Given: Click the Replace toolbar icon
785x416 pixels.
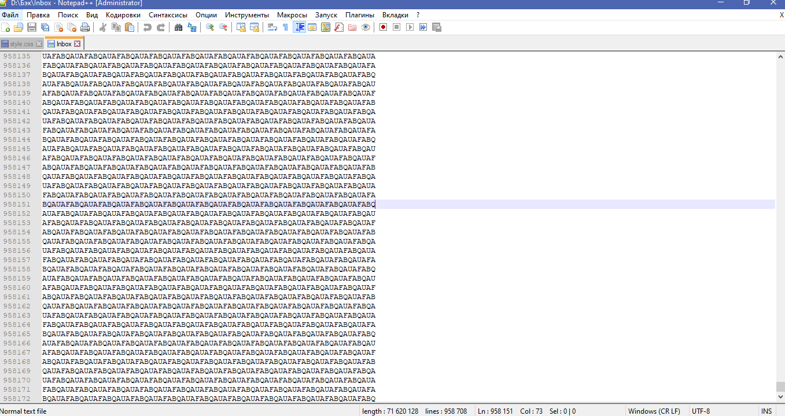Looking at the screenshot, I should 192,27.
